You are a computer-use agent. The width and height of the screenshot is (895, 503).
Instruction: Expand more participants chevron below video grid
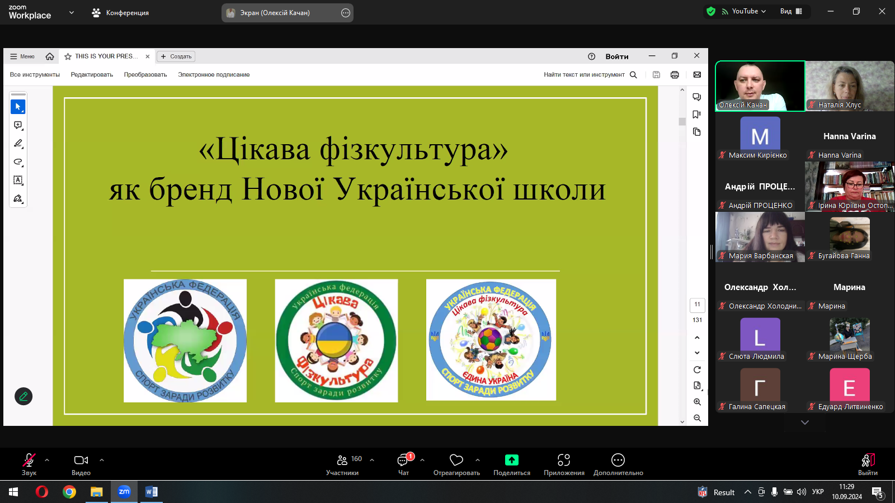805,423
